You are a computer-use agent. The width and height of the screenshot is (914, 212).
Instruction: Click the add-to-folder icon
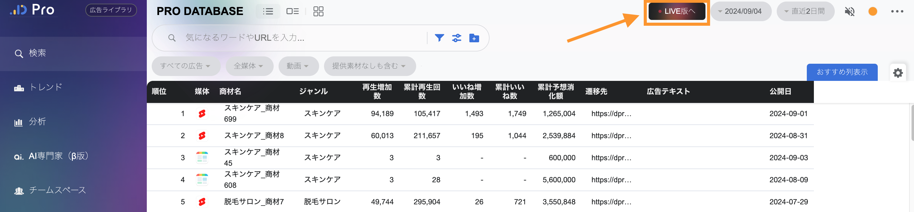[x=474, y=38]
